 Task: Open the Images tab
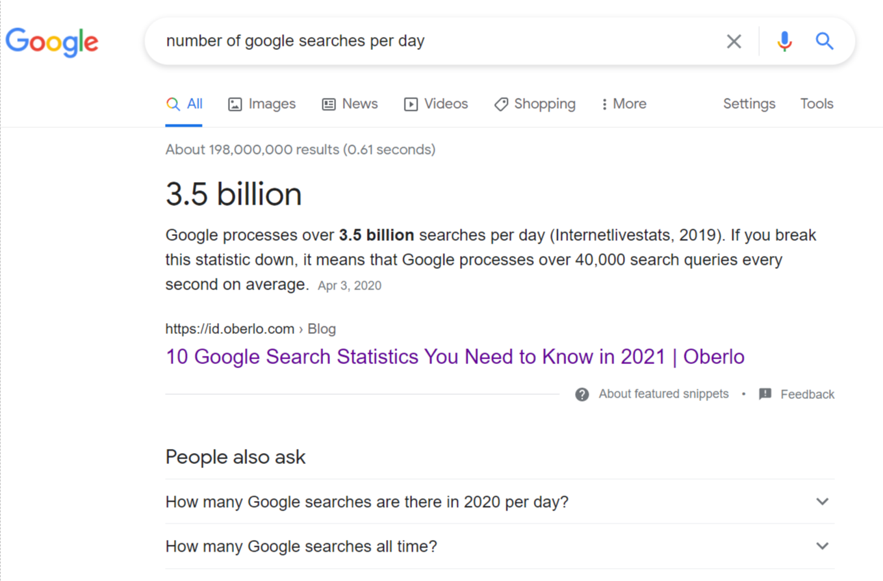tap(262, 104)
